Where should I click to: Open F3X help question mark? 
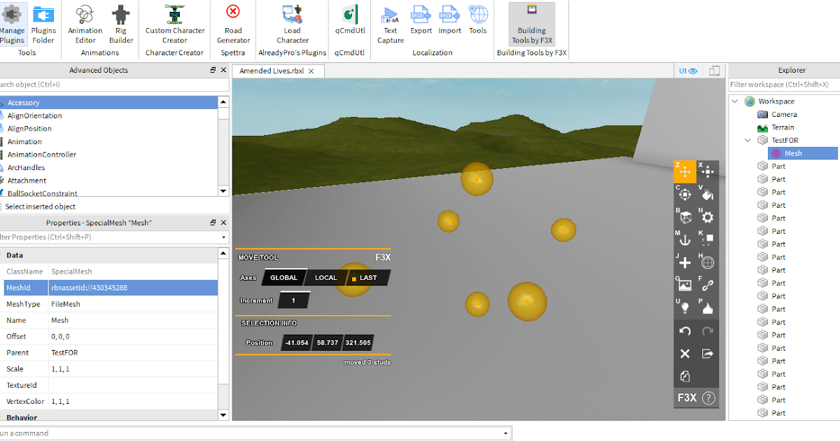(708, 398)
